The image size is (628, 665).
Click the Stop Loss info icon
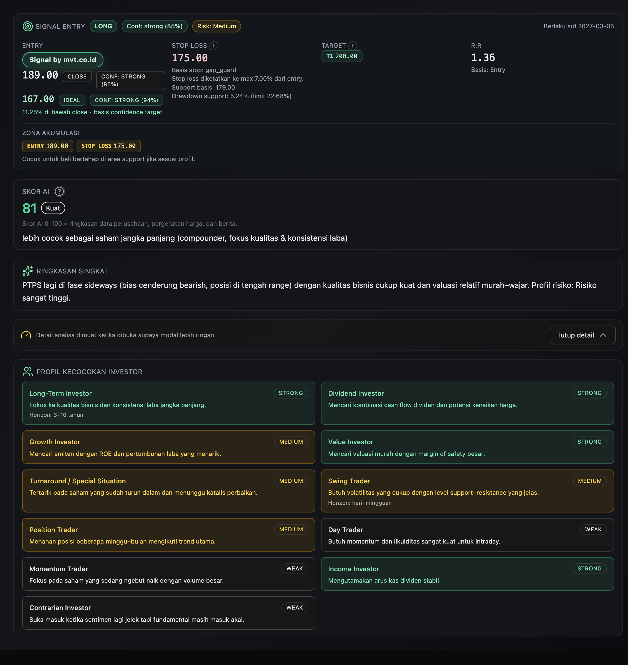214,45
